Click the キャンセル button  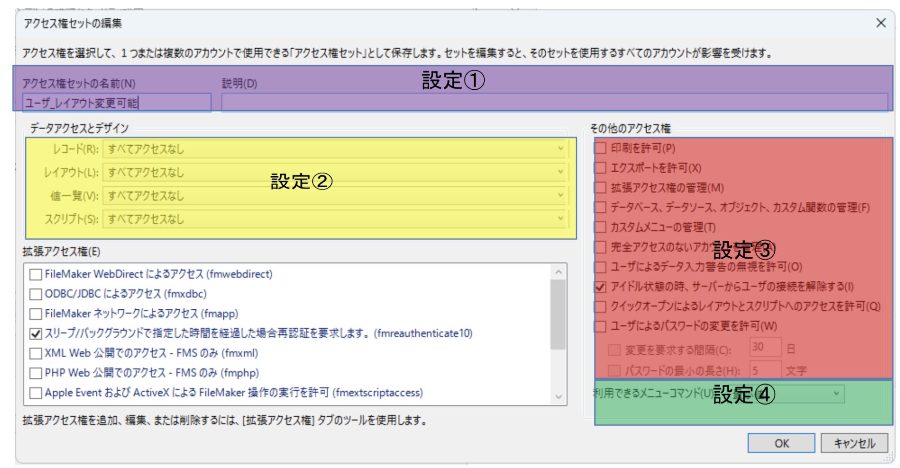click(x=854, y=443)
